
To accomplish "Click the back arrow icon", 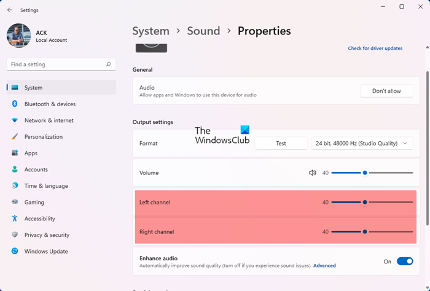I will pos(10,10).
